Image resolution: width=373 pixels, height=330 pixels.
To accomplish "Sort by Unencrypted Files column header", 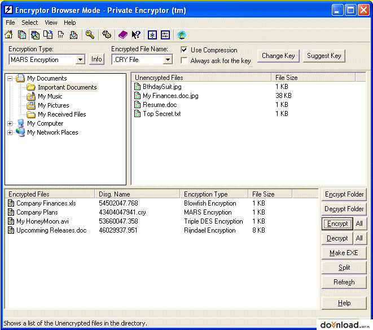I will (201, 78).
